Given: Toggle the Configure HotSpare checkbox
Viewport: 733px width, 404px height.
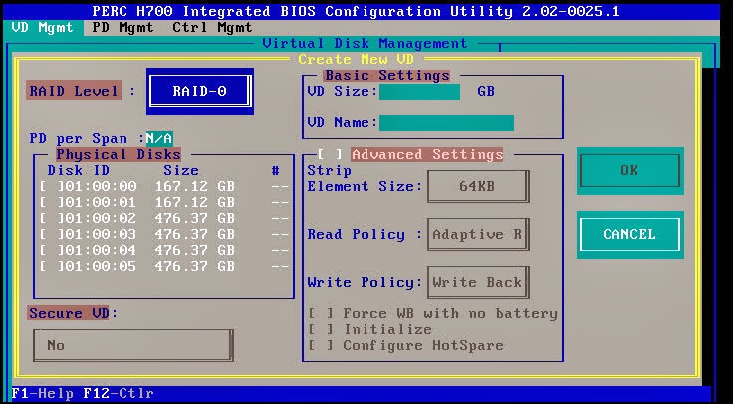Looking at the screenshot, I should (x=321, y=346).
